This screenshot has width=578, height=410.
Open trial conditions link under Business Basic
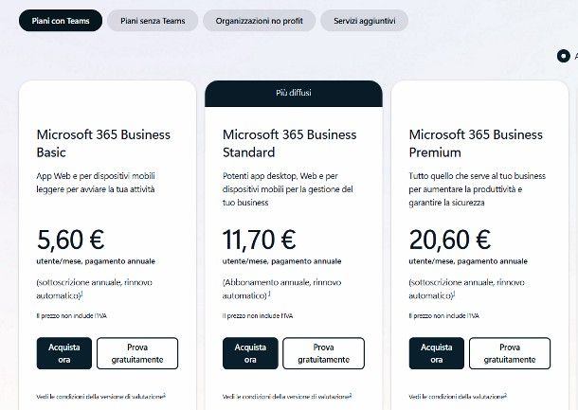[100, 396]
